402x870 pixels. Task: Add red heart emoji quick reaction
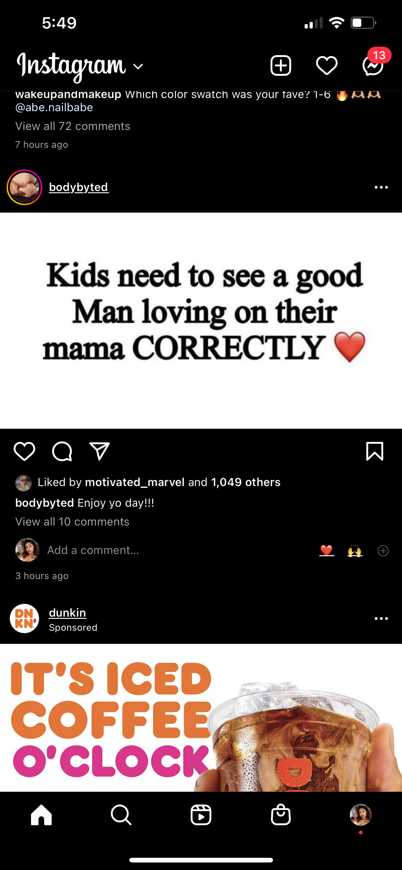tap(327, 551)
